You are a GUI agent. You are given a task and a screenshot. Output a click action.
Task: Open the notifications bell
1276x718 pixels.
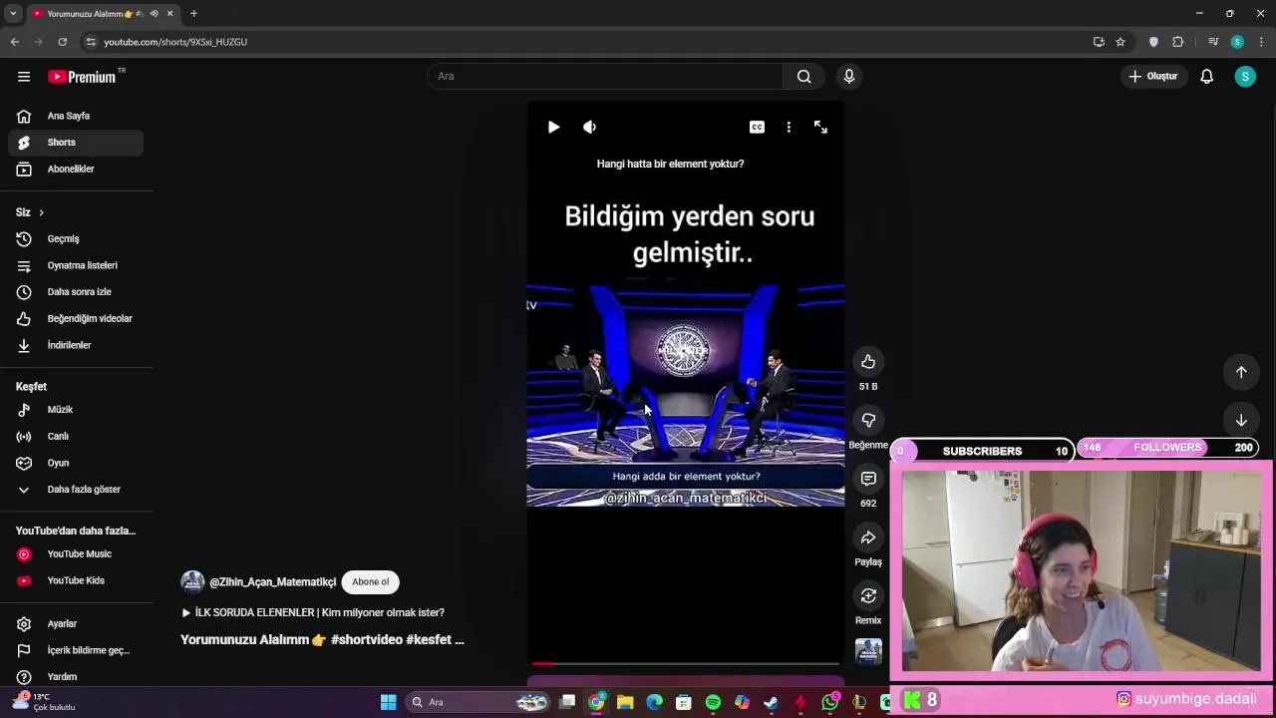tap(1206, 77)
